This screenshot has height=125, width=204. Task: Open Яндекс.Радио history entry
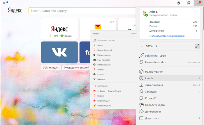pos(115,101)
